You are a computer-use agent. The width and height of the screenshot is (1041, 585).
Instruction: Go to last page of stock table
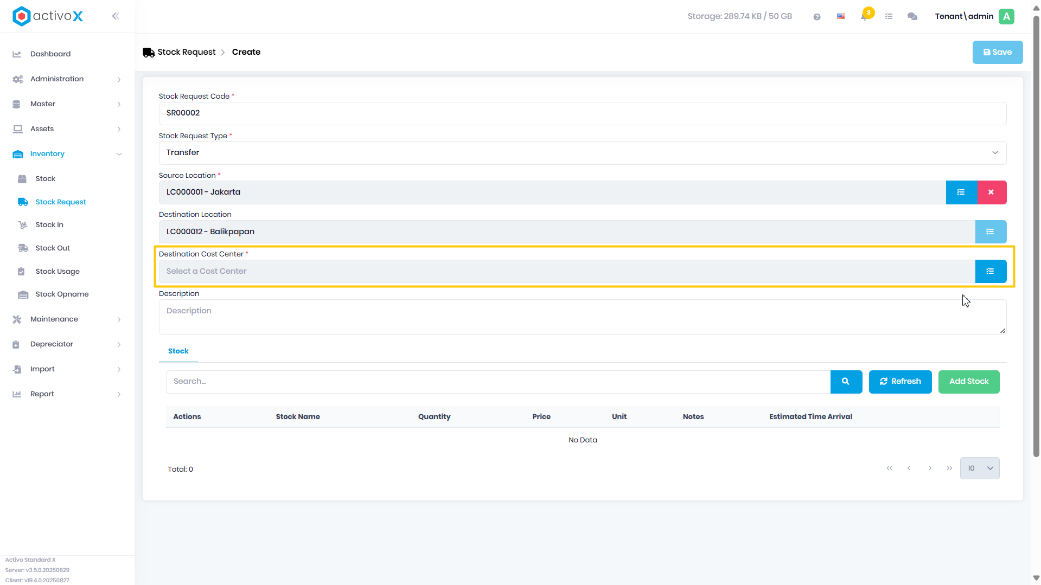[x=949, y=468]
